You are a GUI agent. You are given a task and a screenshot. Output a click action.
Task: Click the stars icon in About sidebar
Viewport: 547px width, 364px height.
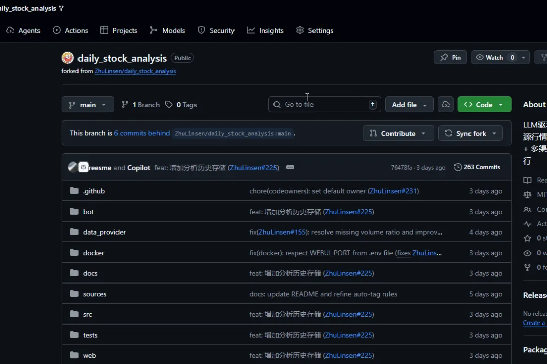coord(527,238)
